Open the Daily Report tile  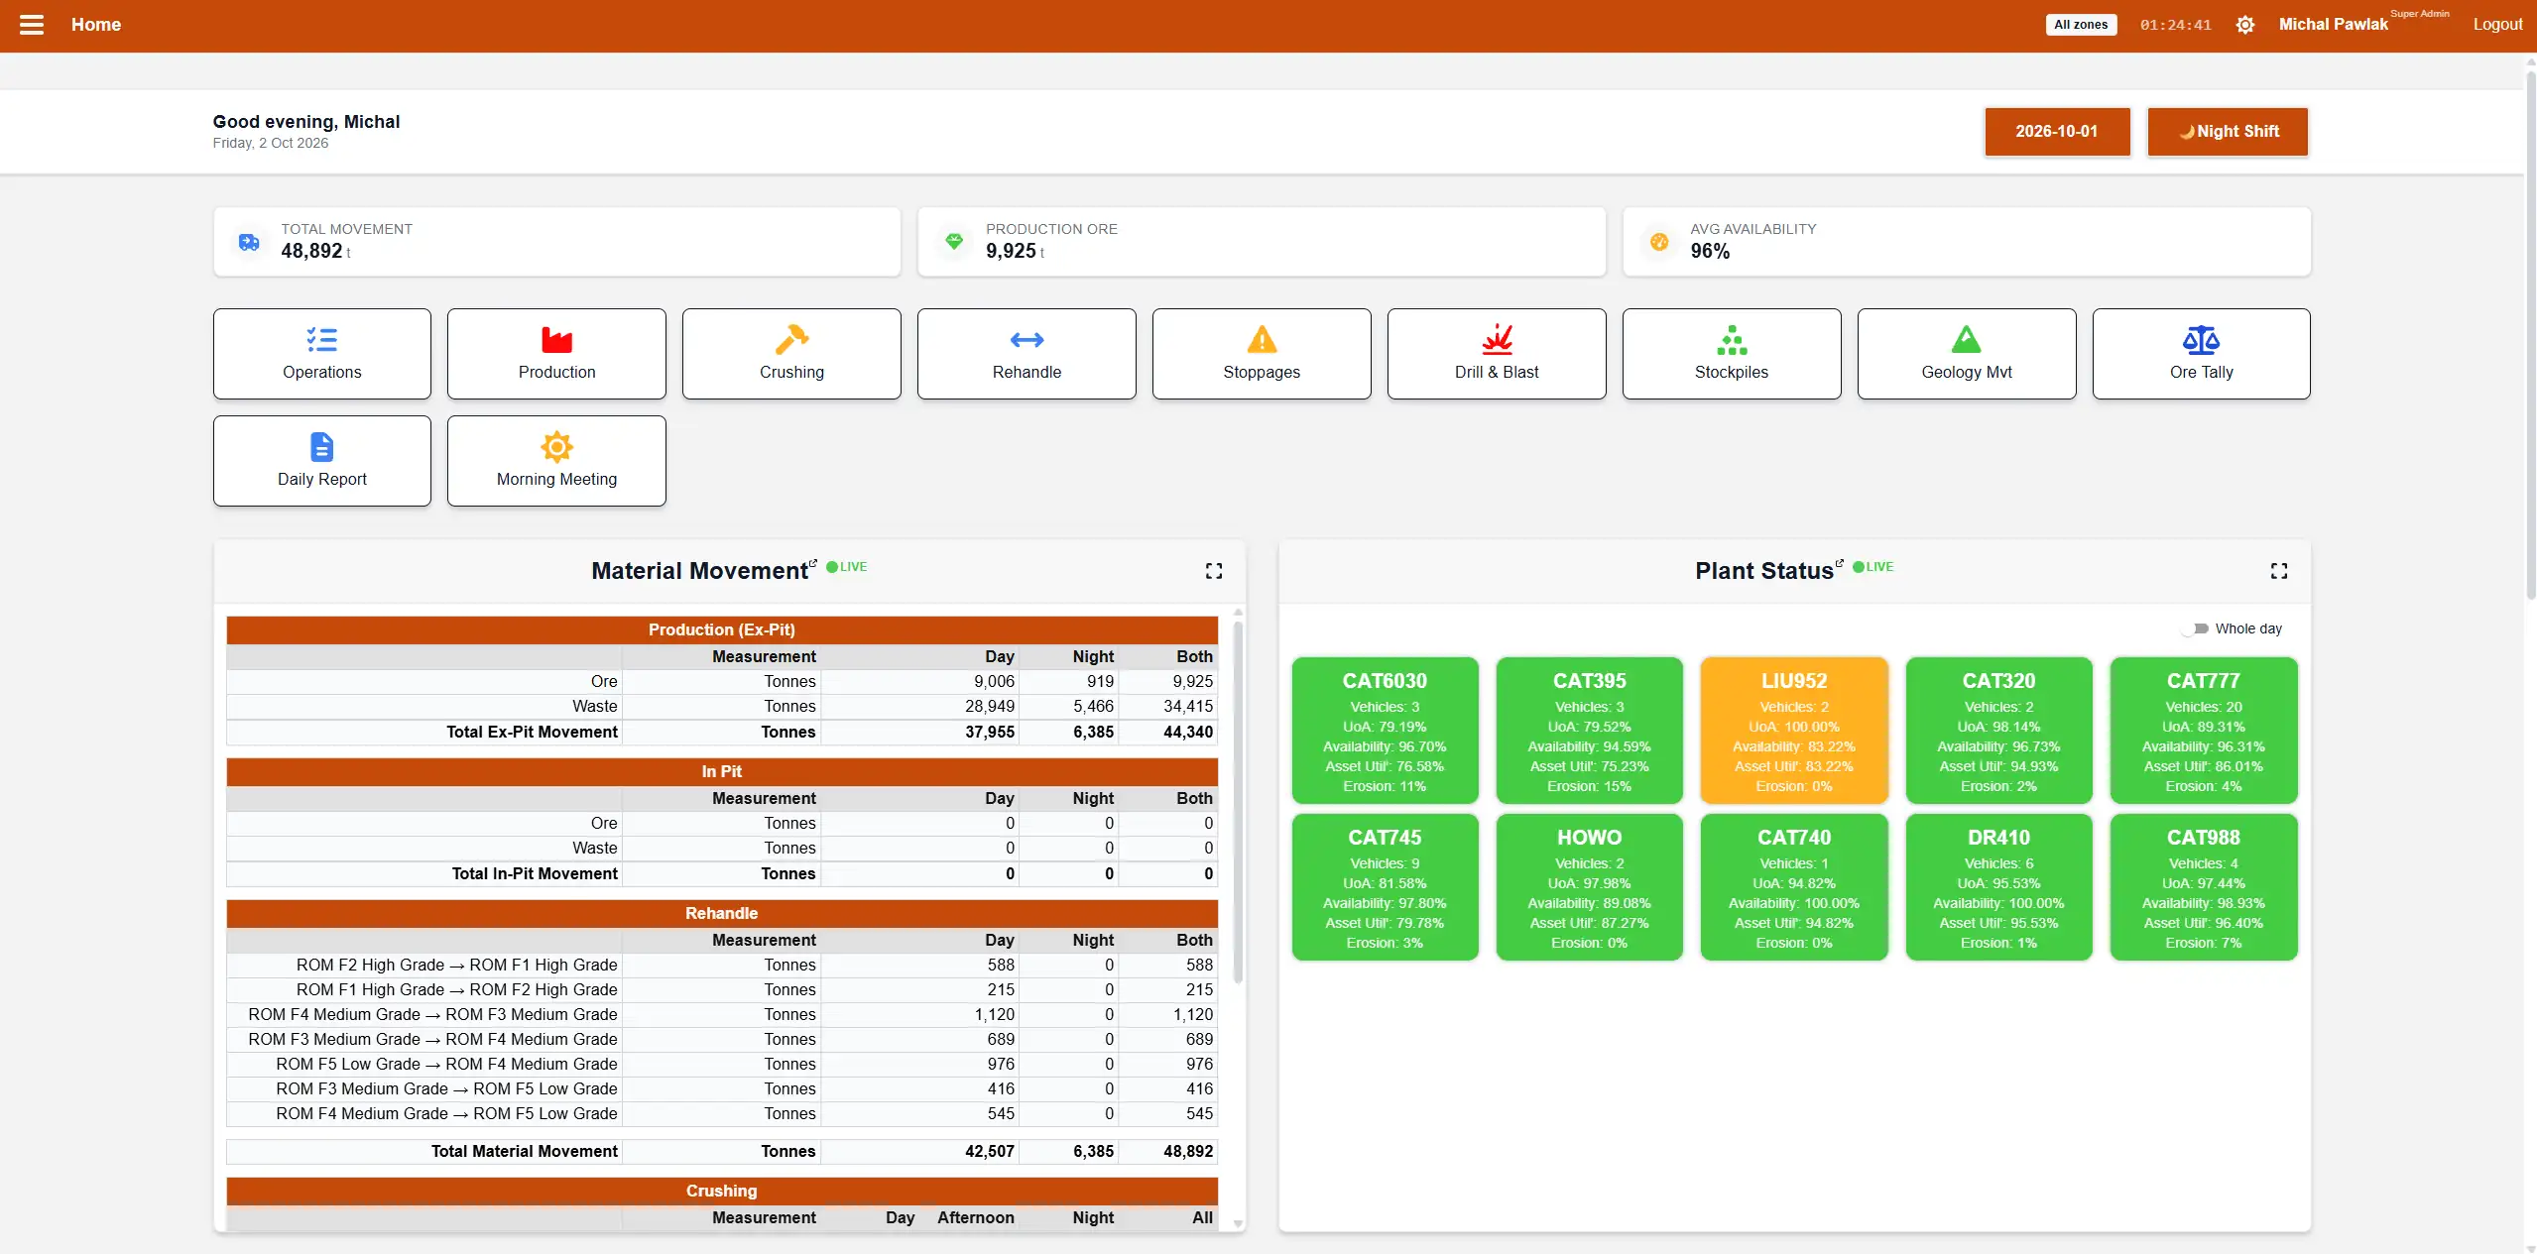coord(322,461)
